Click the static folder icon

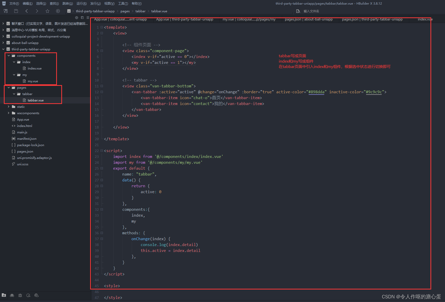click(x=14, y=107)
